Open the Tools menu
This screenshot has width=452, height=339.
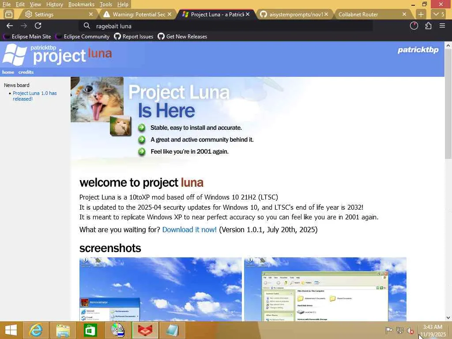[106, 4]
